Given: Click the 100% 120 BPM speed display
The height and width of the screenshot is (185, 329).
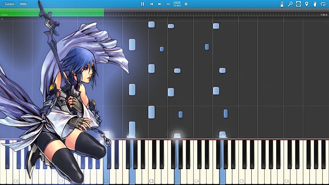Looking at the screenshot, I should coord(177,4).
